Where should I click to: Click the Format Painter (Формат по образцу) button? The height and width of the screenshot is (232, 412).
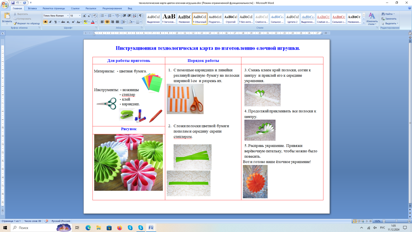[27, 23]
